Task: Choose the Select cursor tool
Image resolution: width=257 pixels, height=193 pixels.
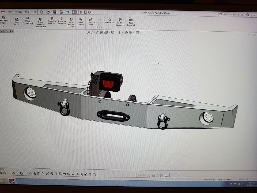Action: click(x=74, y=12)
